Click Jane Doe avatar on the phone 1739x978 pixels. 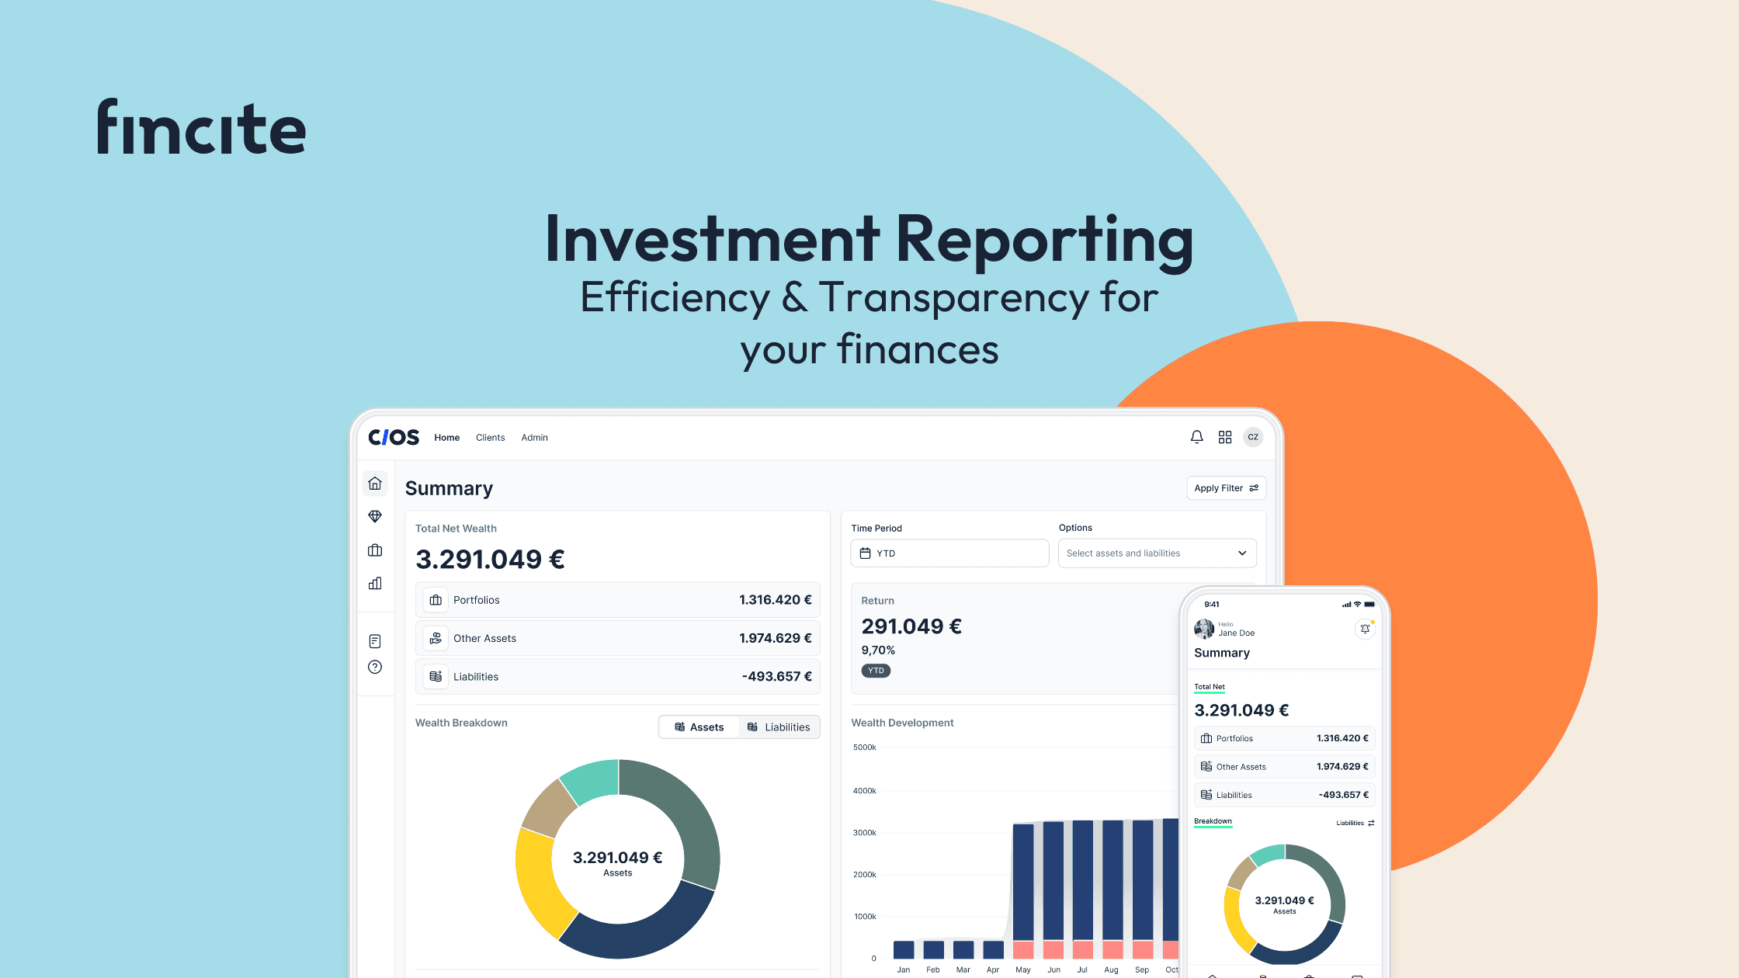tap(1204, 628)
